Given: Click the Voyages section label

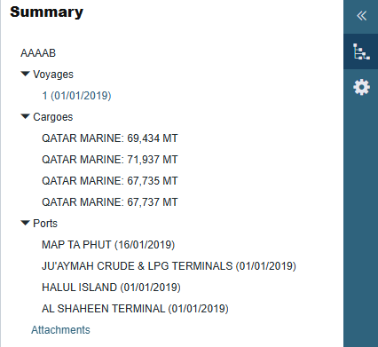Looking at the screenshot, I should [53, 75].
